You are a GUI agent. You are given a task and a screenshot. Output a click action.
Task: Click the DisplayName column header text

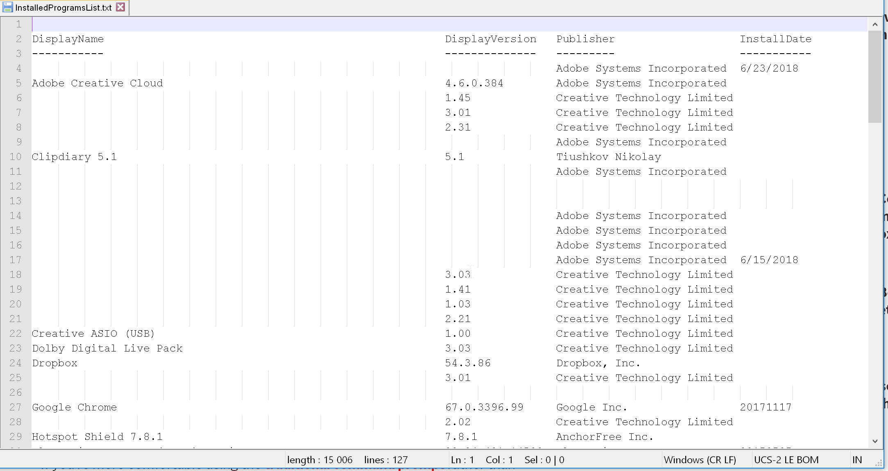(x=68, y=39)
